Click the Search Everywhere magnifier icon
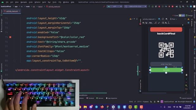 [x=187, y=6]
